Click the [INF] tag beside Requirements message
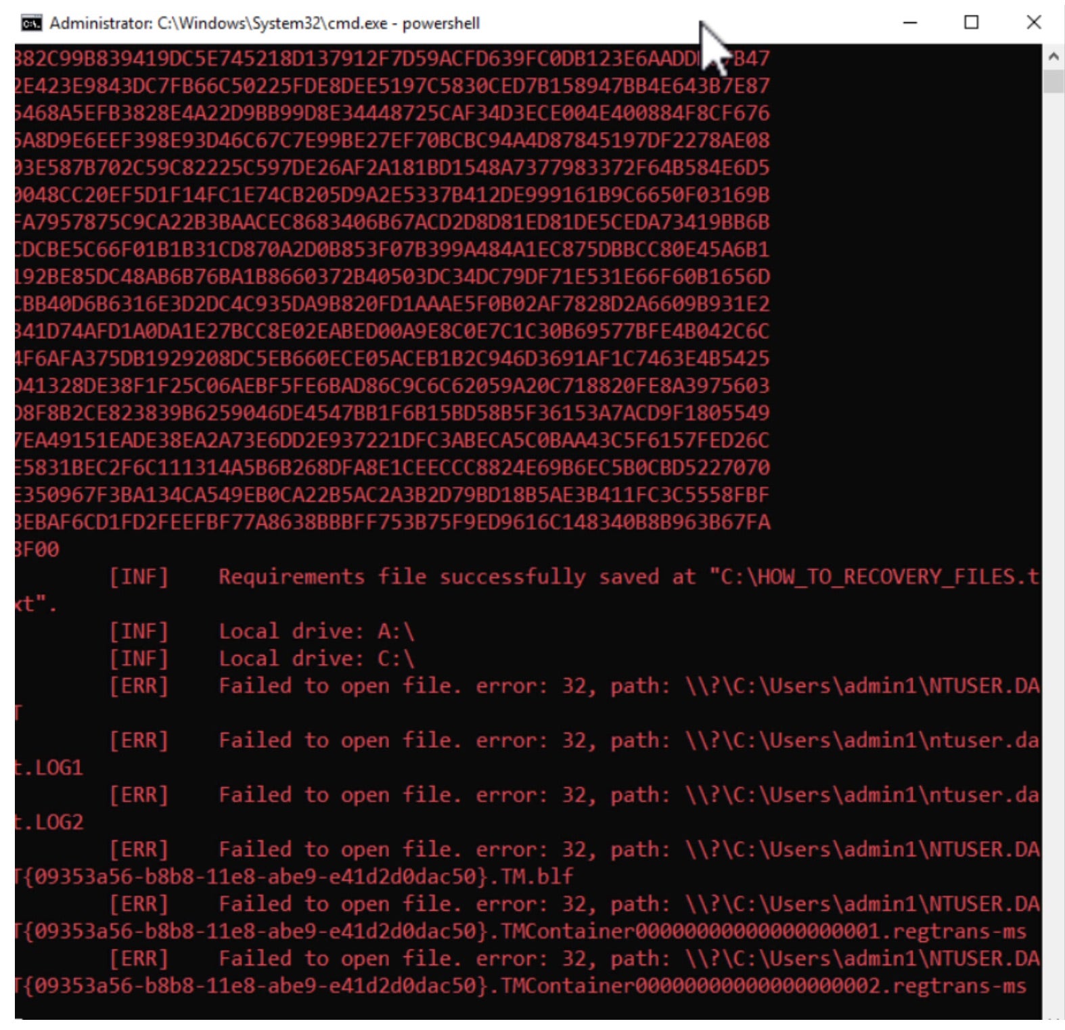 click(x=139, y=577)
